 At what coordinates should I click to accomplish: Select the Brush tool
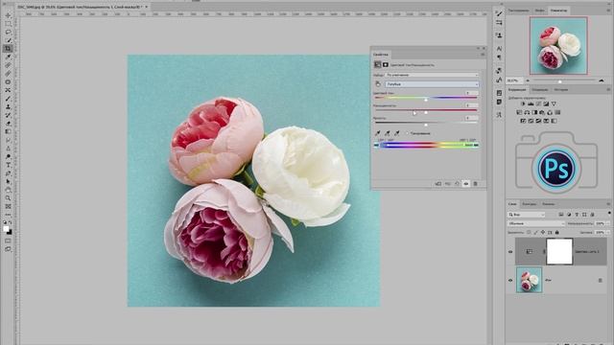click(x=8, y=98)
